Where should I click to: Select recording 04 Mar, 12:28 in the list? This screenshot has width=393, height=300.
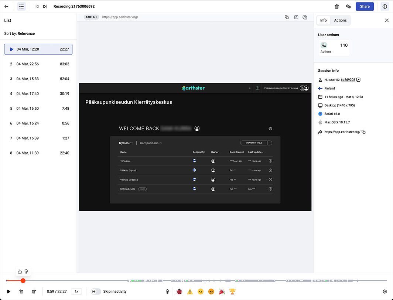[38, 49]
